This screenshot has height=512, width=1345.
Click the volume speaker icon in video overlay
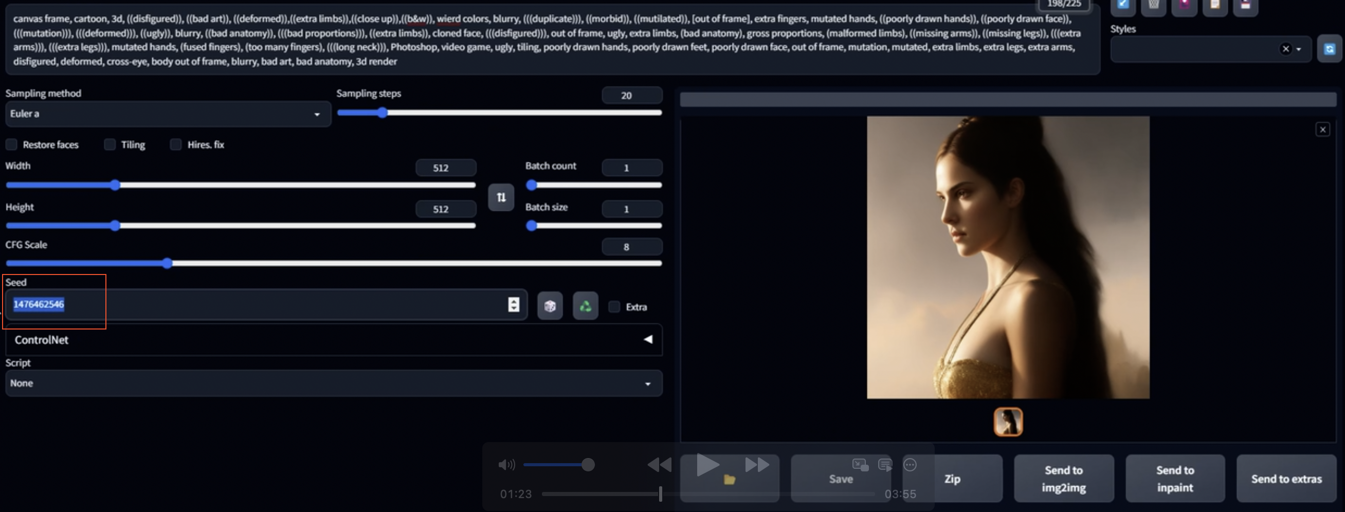[x=506, y=465]
